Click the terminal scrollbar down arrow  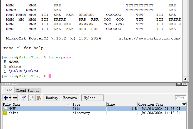[185, 79]
